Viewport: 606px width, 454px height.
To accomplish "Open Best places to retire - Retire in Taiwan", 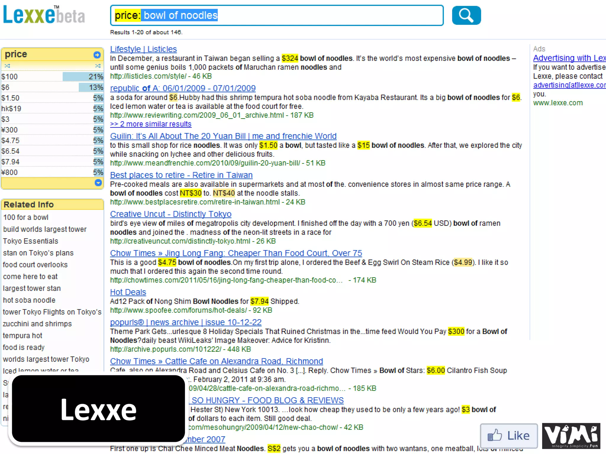I will [181, 175].
